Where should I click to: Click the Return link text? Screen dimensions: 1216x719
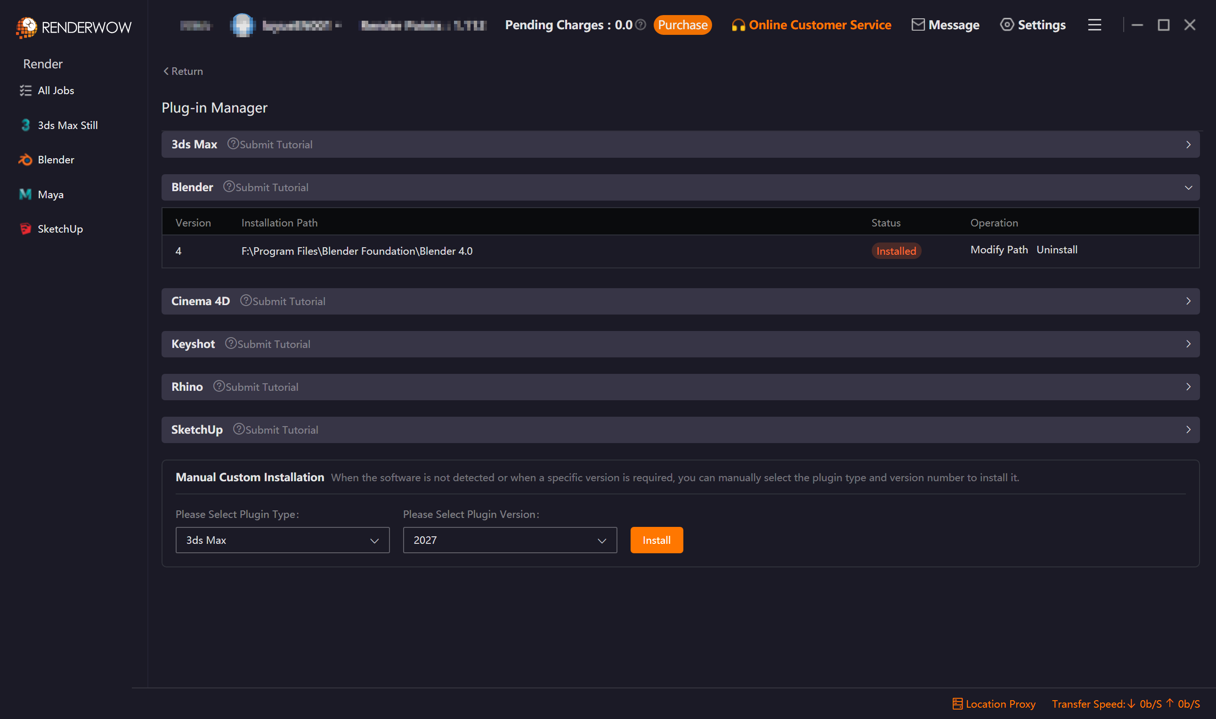click(187, 71)
